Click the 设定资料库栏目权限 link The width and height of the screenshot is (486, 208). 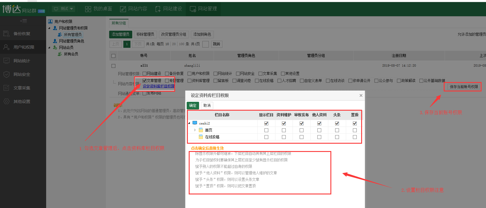point(159,86)
